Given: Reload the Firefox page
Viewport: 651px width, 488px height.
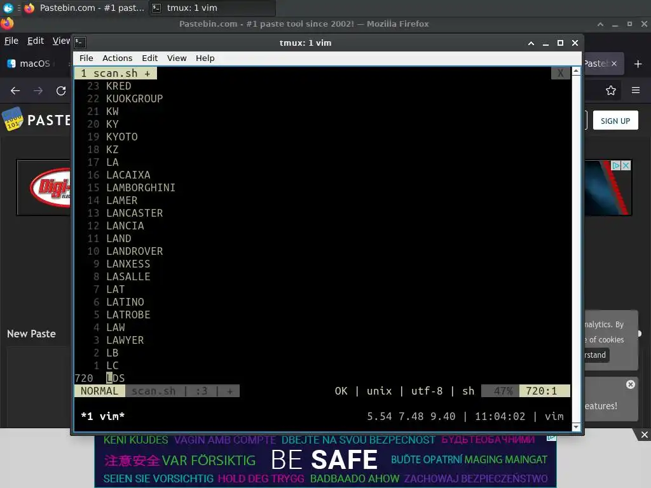Looking at the screenshot, I should coord(61,90).
